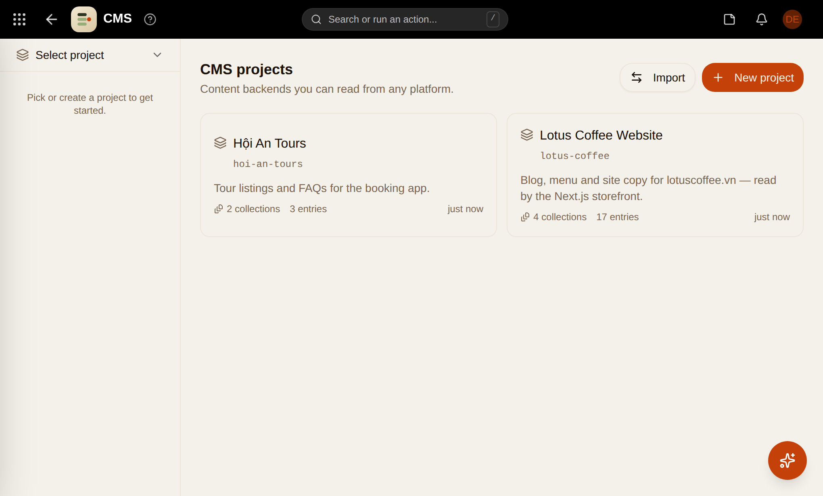This screenshot has width=823, height=496.
Task: Click the search magnifier icon
Action: coord(316,19)
